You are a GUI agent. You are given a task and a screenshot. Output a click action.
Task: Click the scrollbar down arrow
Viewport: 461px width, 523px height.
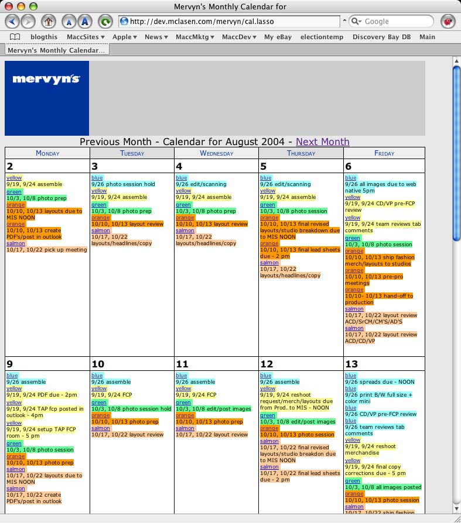[x=456, y=508]
